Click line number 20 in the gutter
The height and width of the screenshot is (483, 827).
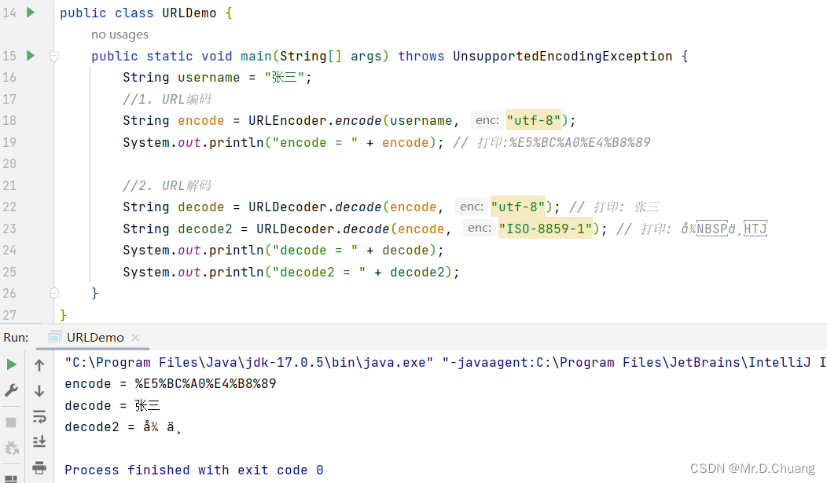point(9,164)
